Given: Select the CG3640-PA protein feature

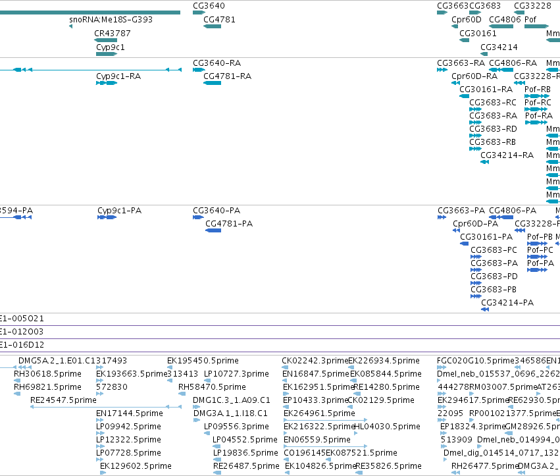Looking at the screenshot, I should click(198, 217).
